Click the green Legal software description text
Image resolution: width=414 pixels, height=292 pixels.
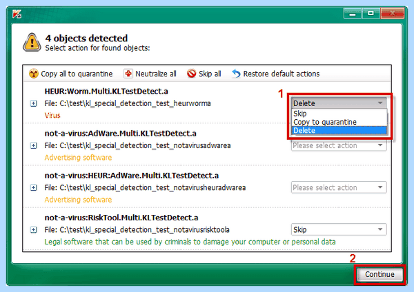pos(190,242)
